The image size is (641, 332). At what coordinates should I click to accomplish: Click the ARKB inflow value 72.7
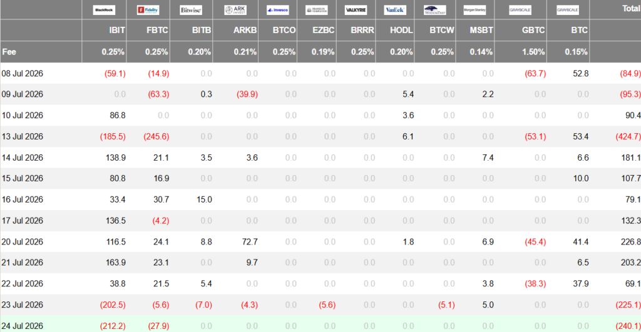point(250,242)
